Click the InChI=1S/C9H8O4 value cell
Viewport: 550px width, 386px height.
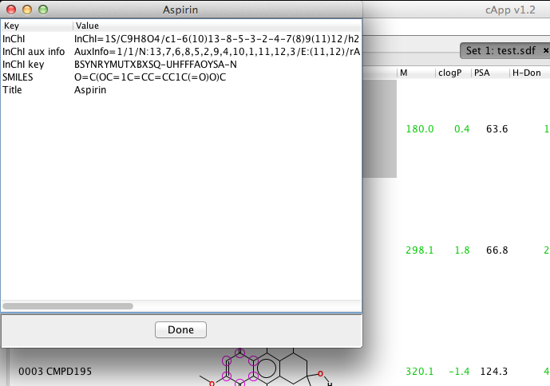217,38
